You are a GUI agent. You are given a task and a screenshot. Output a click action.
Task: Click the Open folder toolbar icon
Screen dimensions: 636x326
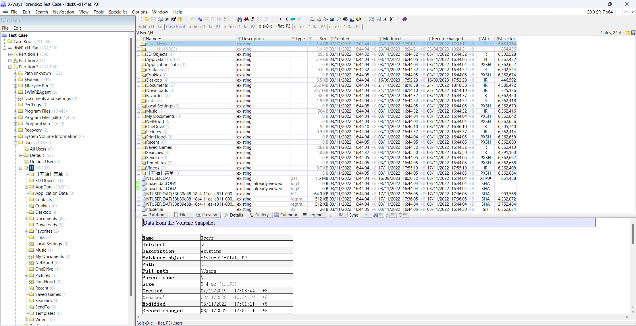point(147,19)
